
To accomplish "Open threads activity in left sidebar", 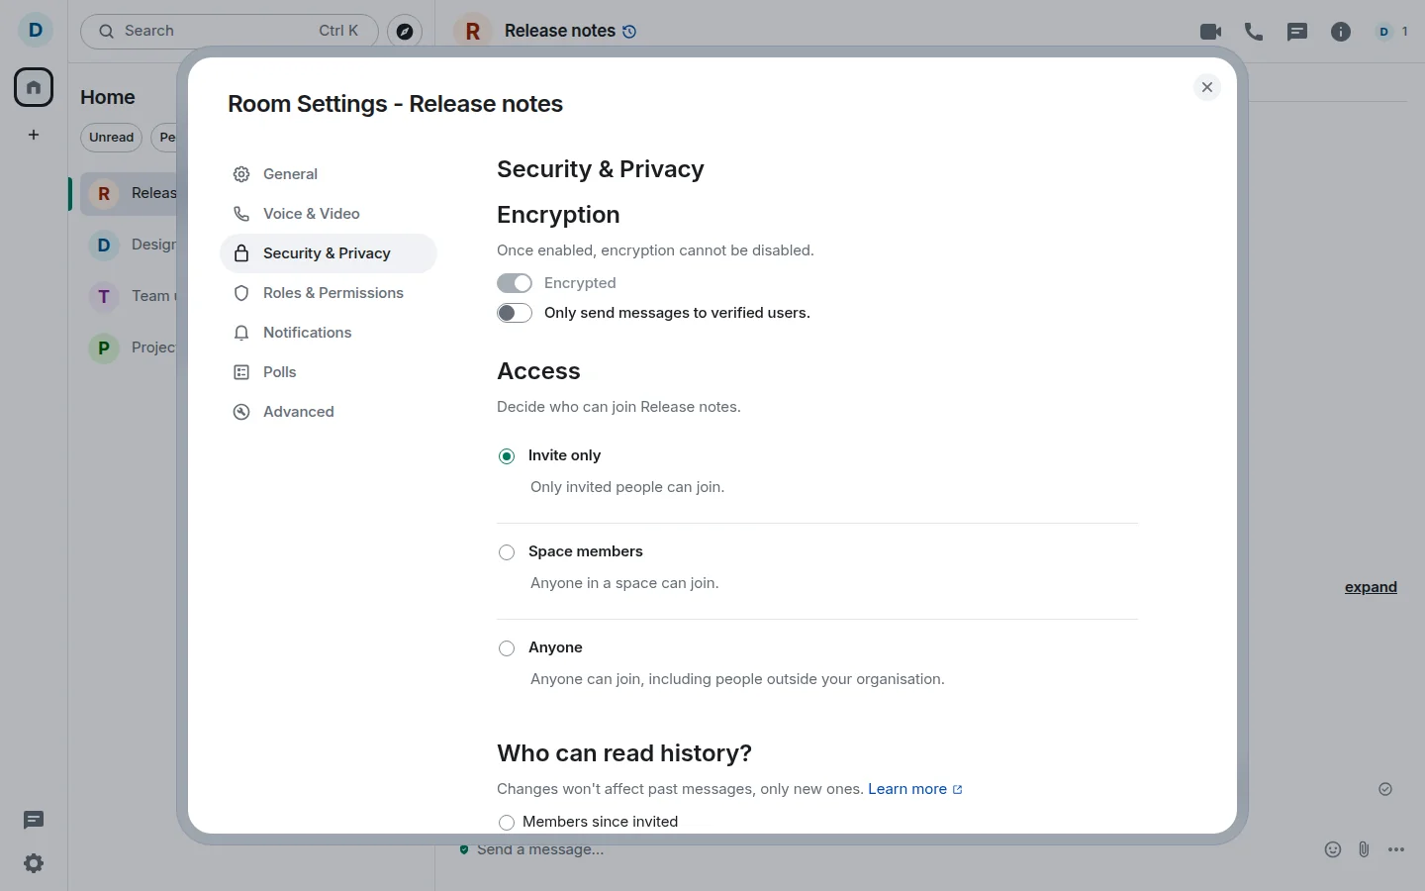I will point(34,820).
